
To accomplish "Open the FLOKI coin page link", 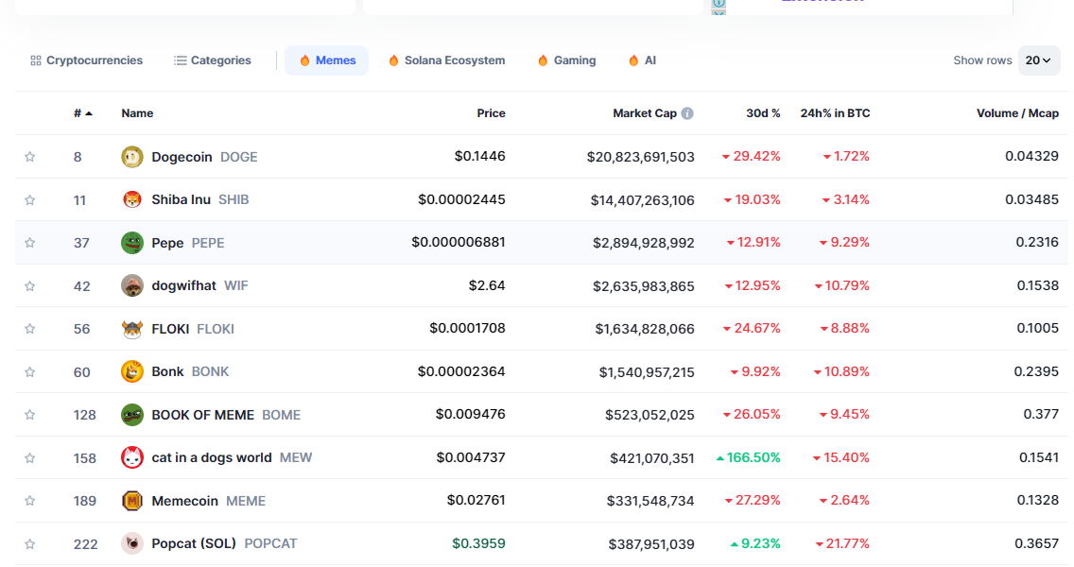I will [x=193, y=329].
